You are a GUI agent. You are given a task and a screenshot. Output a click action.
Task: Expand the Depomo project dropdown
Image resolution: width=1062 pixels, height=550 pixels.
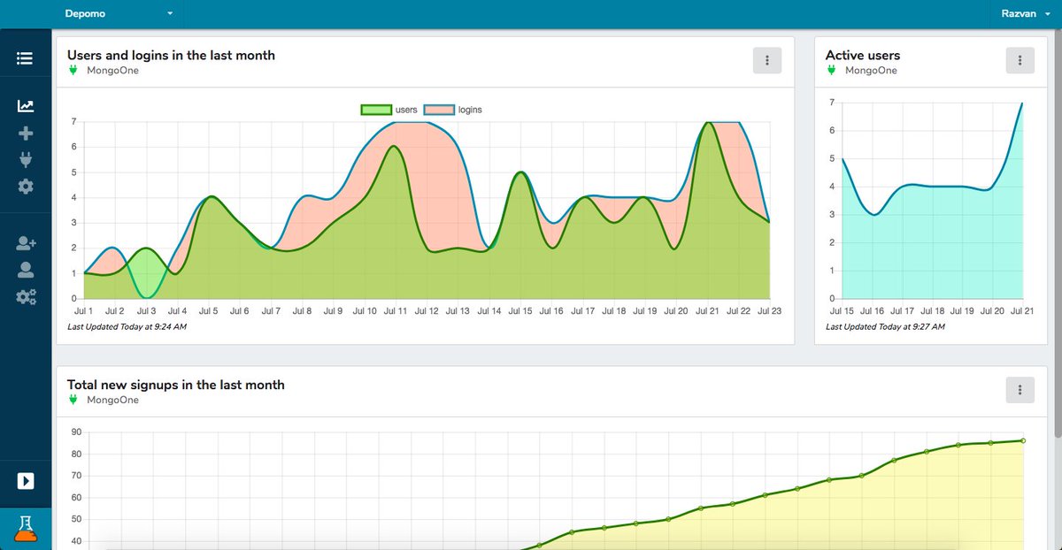click(119, 14)
